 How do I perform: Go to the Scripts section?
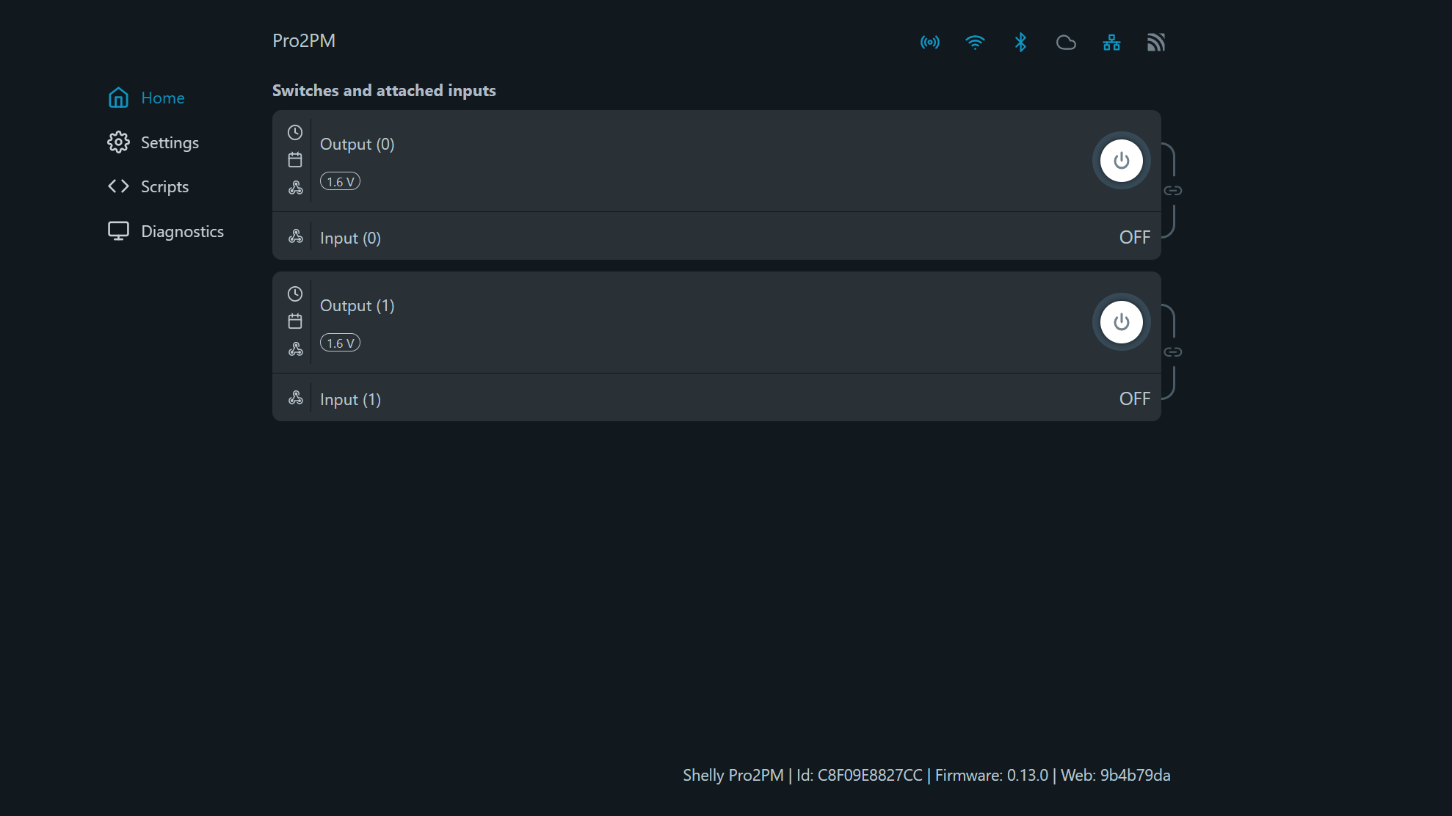(x=164, y=186)
